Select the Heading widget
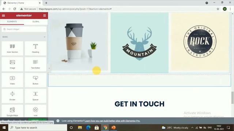234x131 pixels. point(35,48)
